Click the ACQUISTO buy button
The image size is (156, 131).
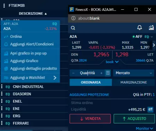tap(134, 119)
